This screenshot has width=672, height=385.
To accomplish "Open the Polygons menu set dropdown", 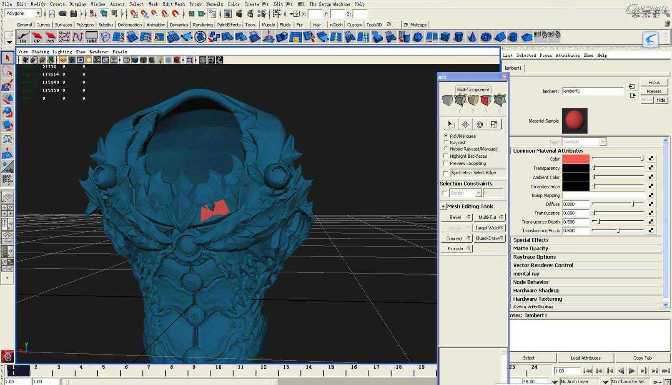I will click(38, 13).
